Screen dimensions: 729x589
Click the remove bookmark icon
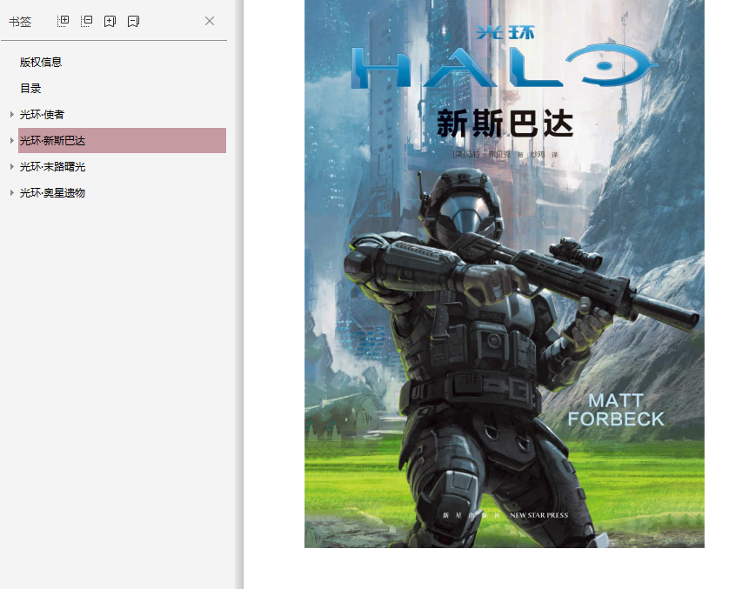point(133,22)
